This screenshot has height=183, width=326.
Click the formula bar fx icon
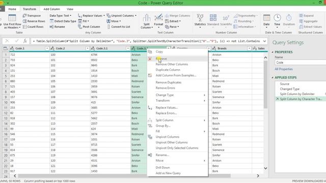[x=25, y=41]
